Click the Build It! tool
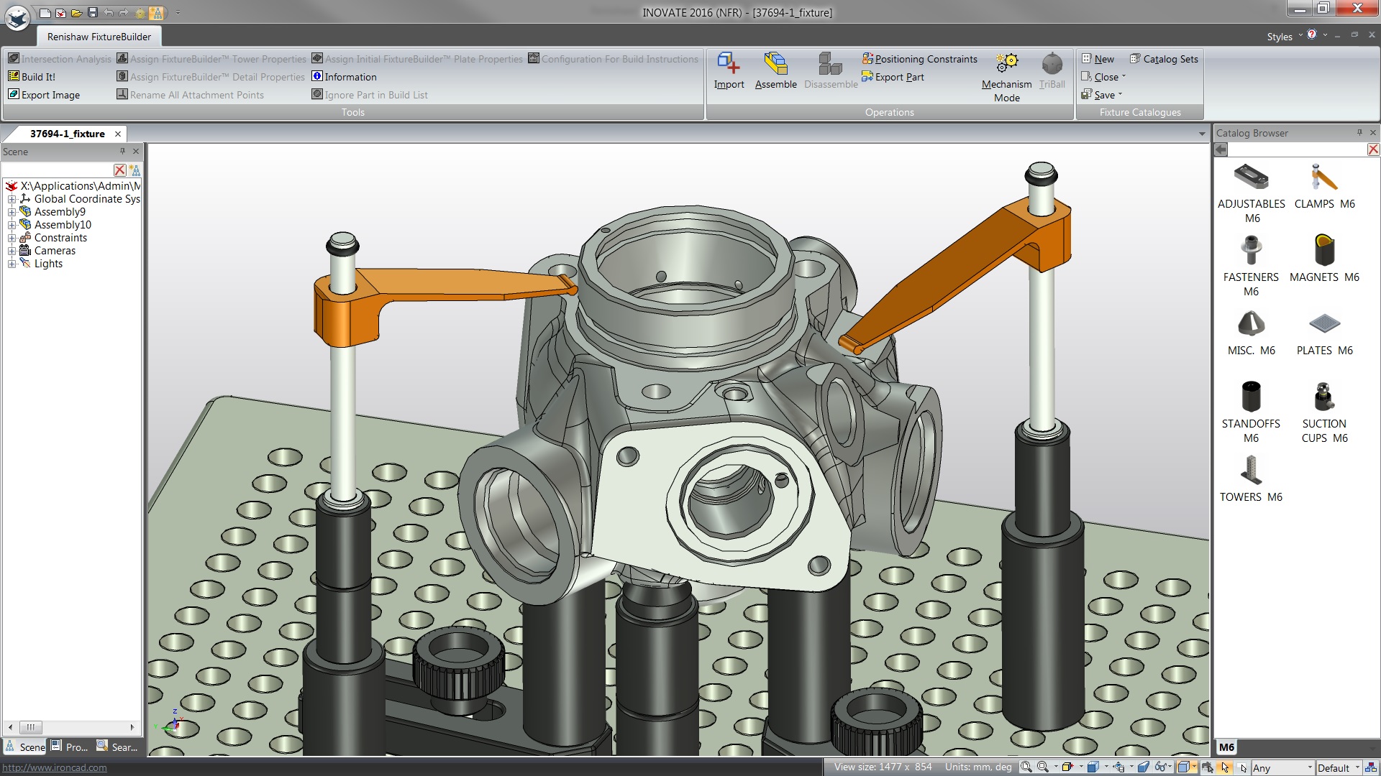The width and height of the screenshot is (1381, 776). (x=32, y=77)
